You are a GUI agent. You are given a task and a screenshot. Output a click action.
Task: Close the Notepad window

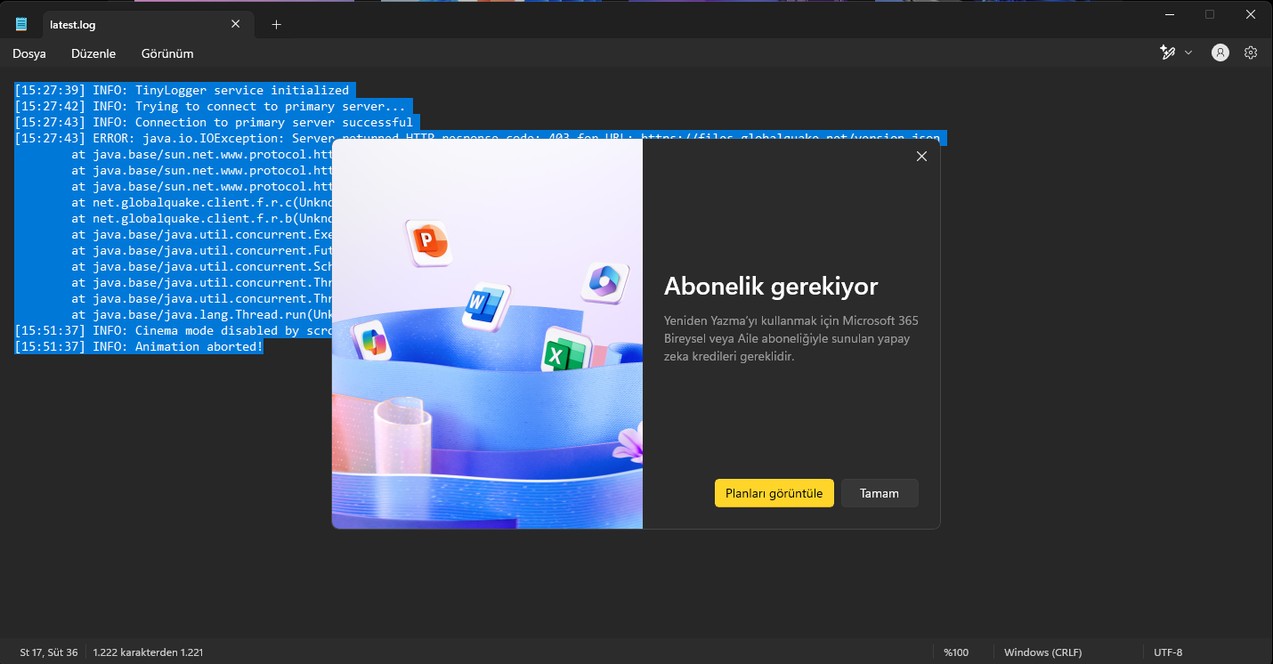click(x=1251, y=14)
